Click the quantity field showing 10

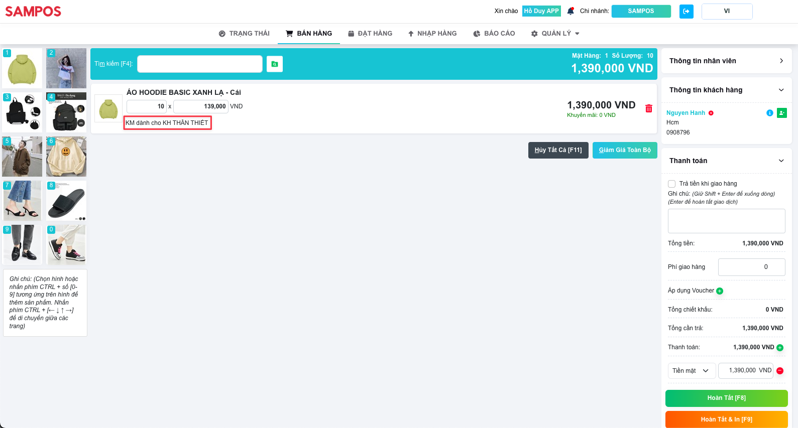[x=147, y=106]
